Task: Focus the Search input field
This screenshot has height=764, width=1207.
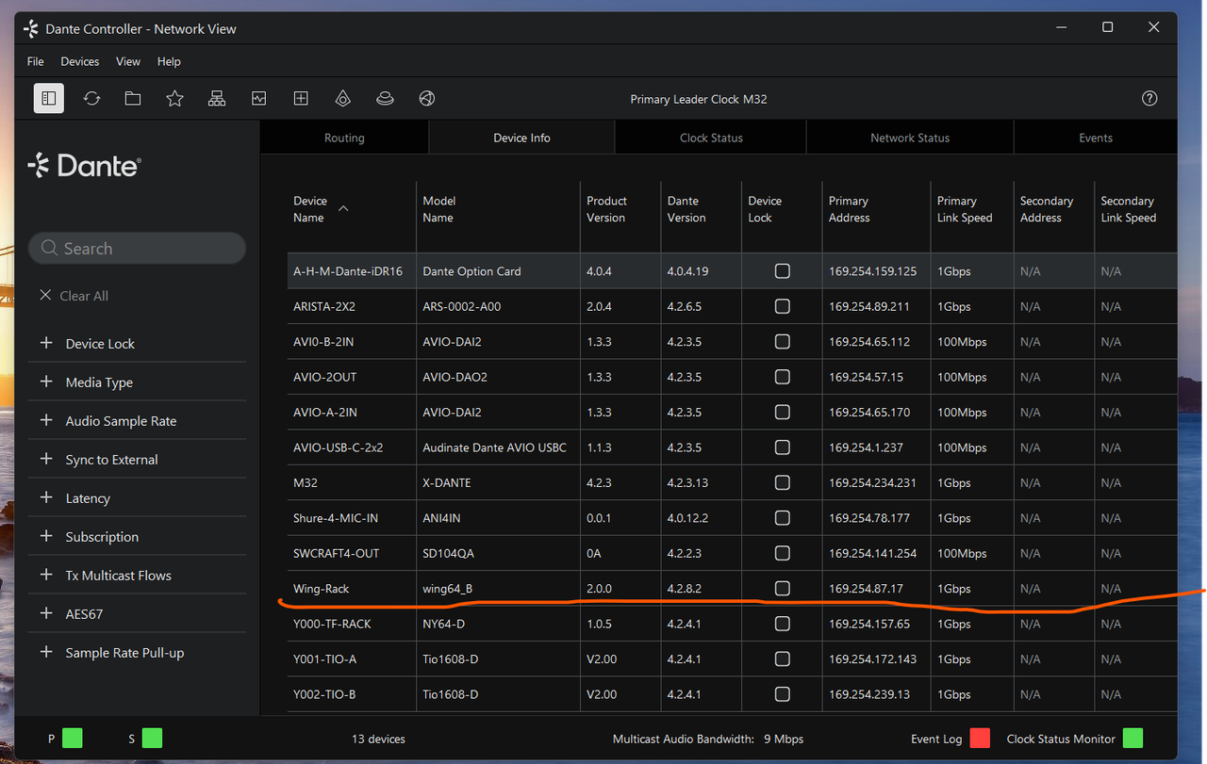Action: (137, 249)
